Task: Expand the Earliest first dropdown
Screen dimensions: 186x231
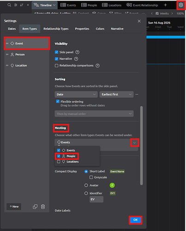Action: pos(116,94)
